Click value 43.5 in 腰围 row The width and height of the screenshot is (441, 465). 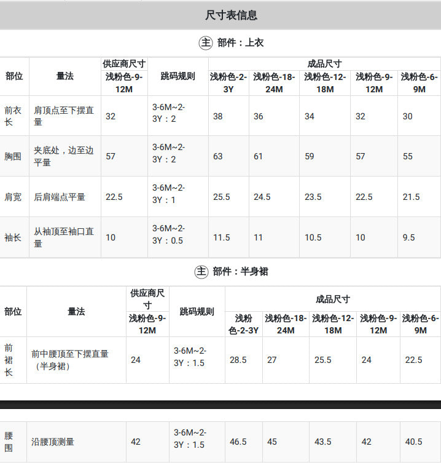pos(323,442)
